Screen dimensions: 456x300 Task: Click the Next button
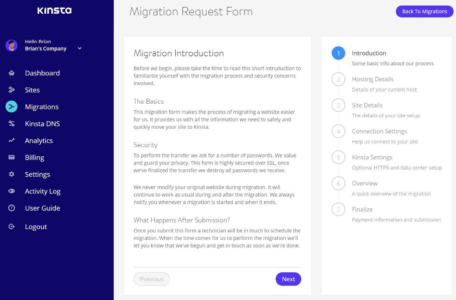(x=288, y=279)
